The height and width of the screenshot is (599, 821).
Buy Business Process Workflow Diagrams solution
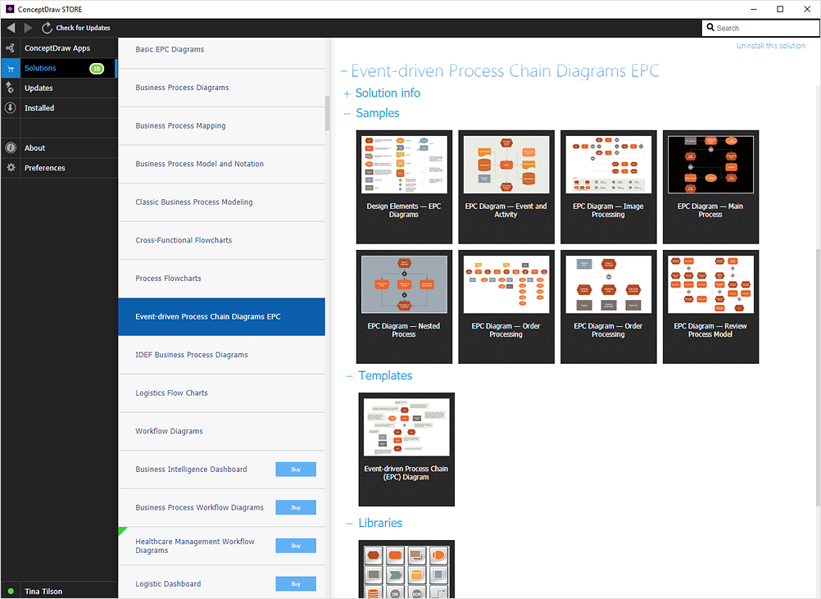296,507
